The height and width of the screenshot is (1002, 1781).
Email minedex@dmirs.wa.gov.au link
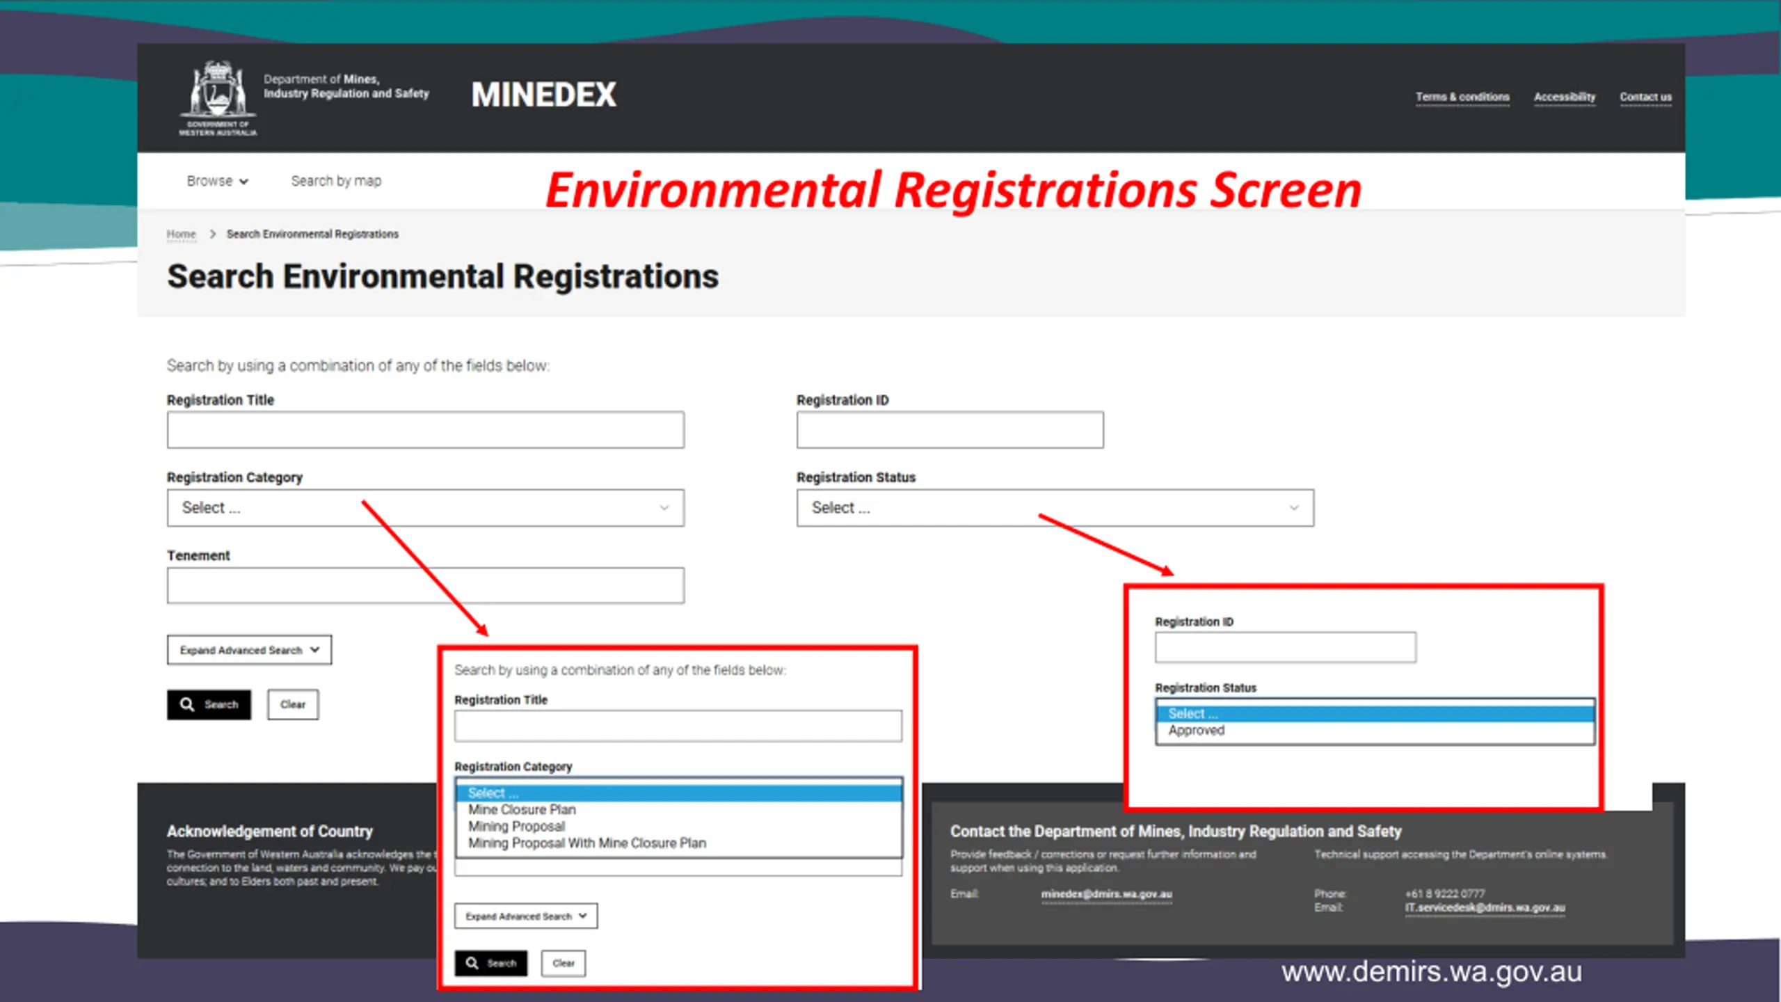1106,894
